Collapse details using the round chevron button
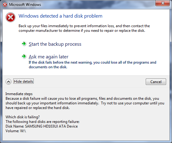This screenshot has height=143, width=172. (8, 82)
